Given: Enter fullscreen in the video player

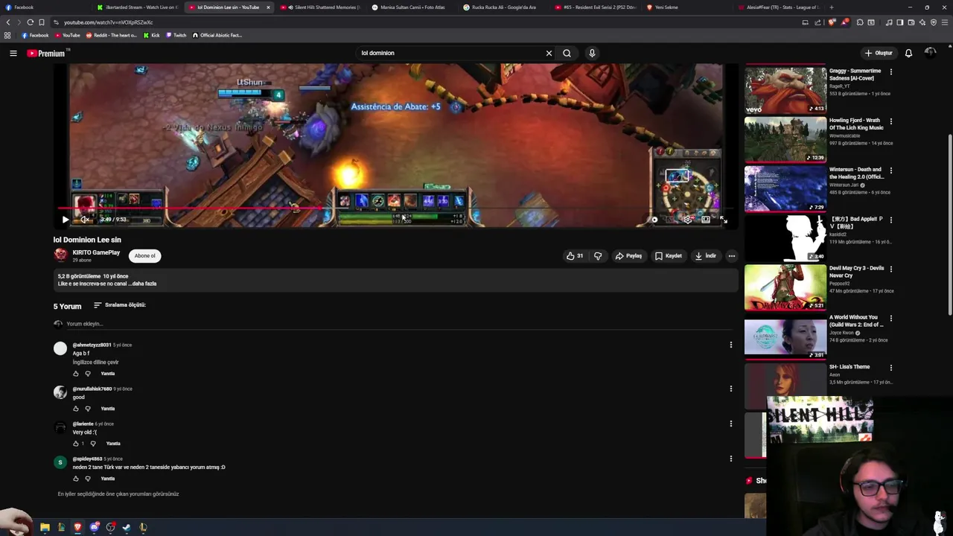Looking at the screenshot, I should (724, 220).
